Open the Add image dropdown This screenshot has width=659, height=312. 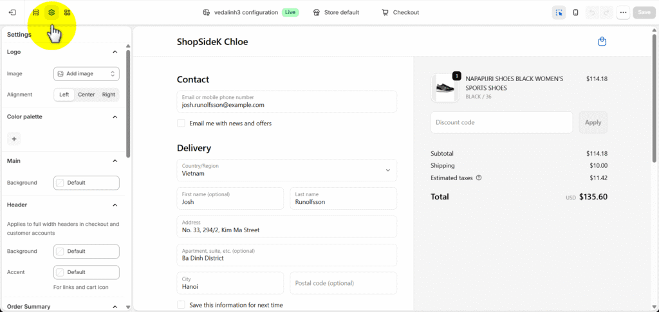point(87,73)
